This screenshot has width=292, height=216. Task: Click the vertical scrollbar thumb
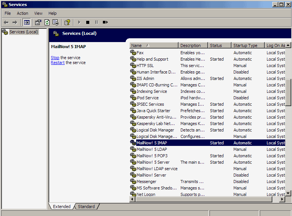[x=288, y=92]
